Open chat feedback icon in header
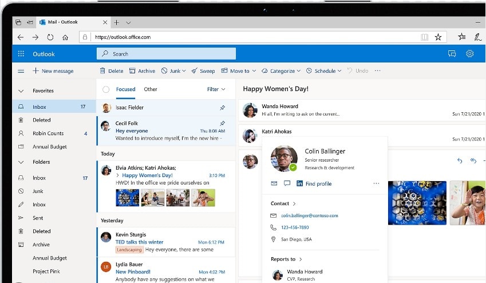 pos(452,54)
